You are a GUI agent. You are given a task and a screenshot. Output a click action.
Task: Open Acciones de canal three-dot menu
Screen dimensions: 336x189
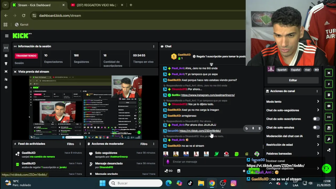317,91
